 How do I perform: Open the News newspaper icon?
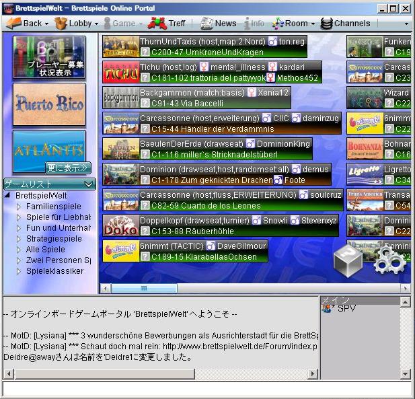pyautogui.click(x=206, y=24)
